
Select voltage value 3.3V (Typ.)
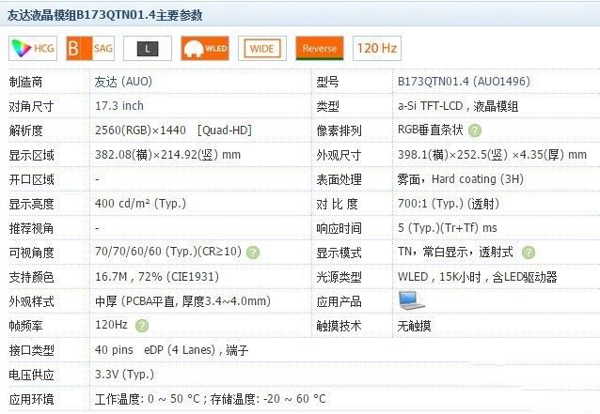[x=124, y=375]
